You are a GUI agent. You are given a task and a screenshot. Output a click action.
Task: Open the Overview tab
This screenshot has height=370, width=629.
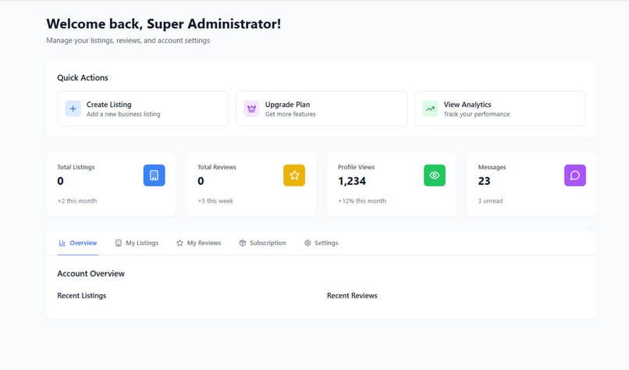(x=78, y=243)
